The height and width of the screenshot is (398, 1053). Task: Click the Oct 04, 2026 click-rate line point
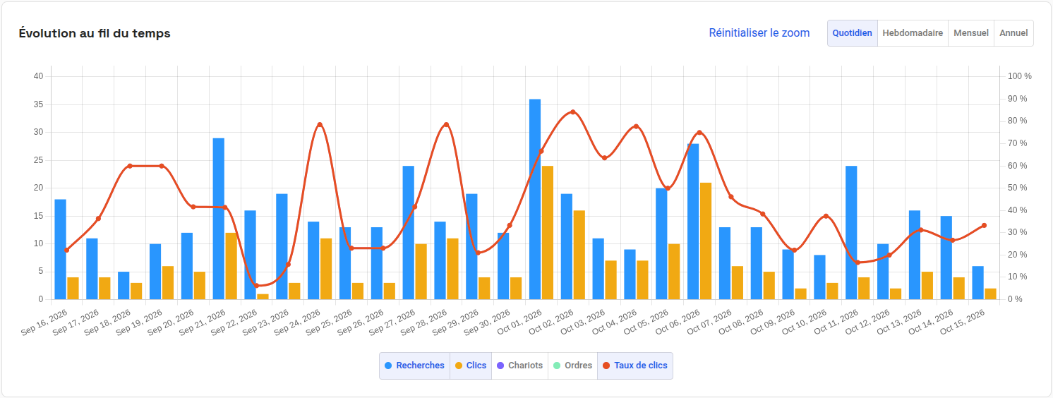click(636, 126)
